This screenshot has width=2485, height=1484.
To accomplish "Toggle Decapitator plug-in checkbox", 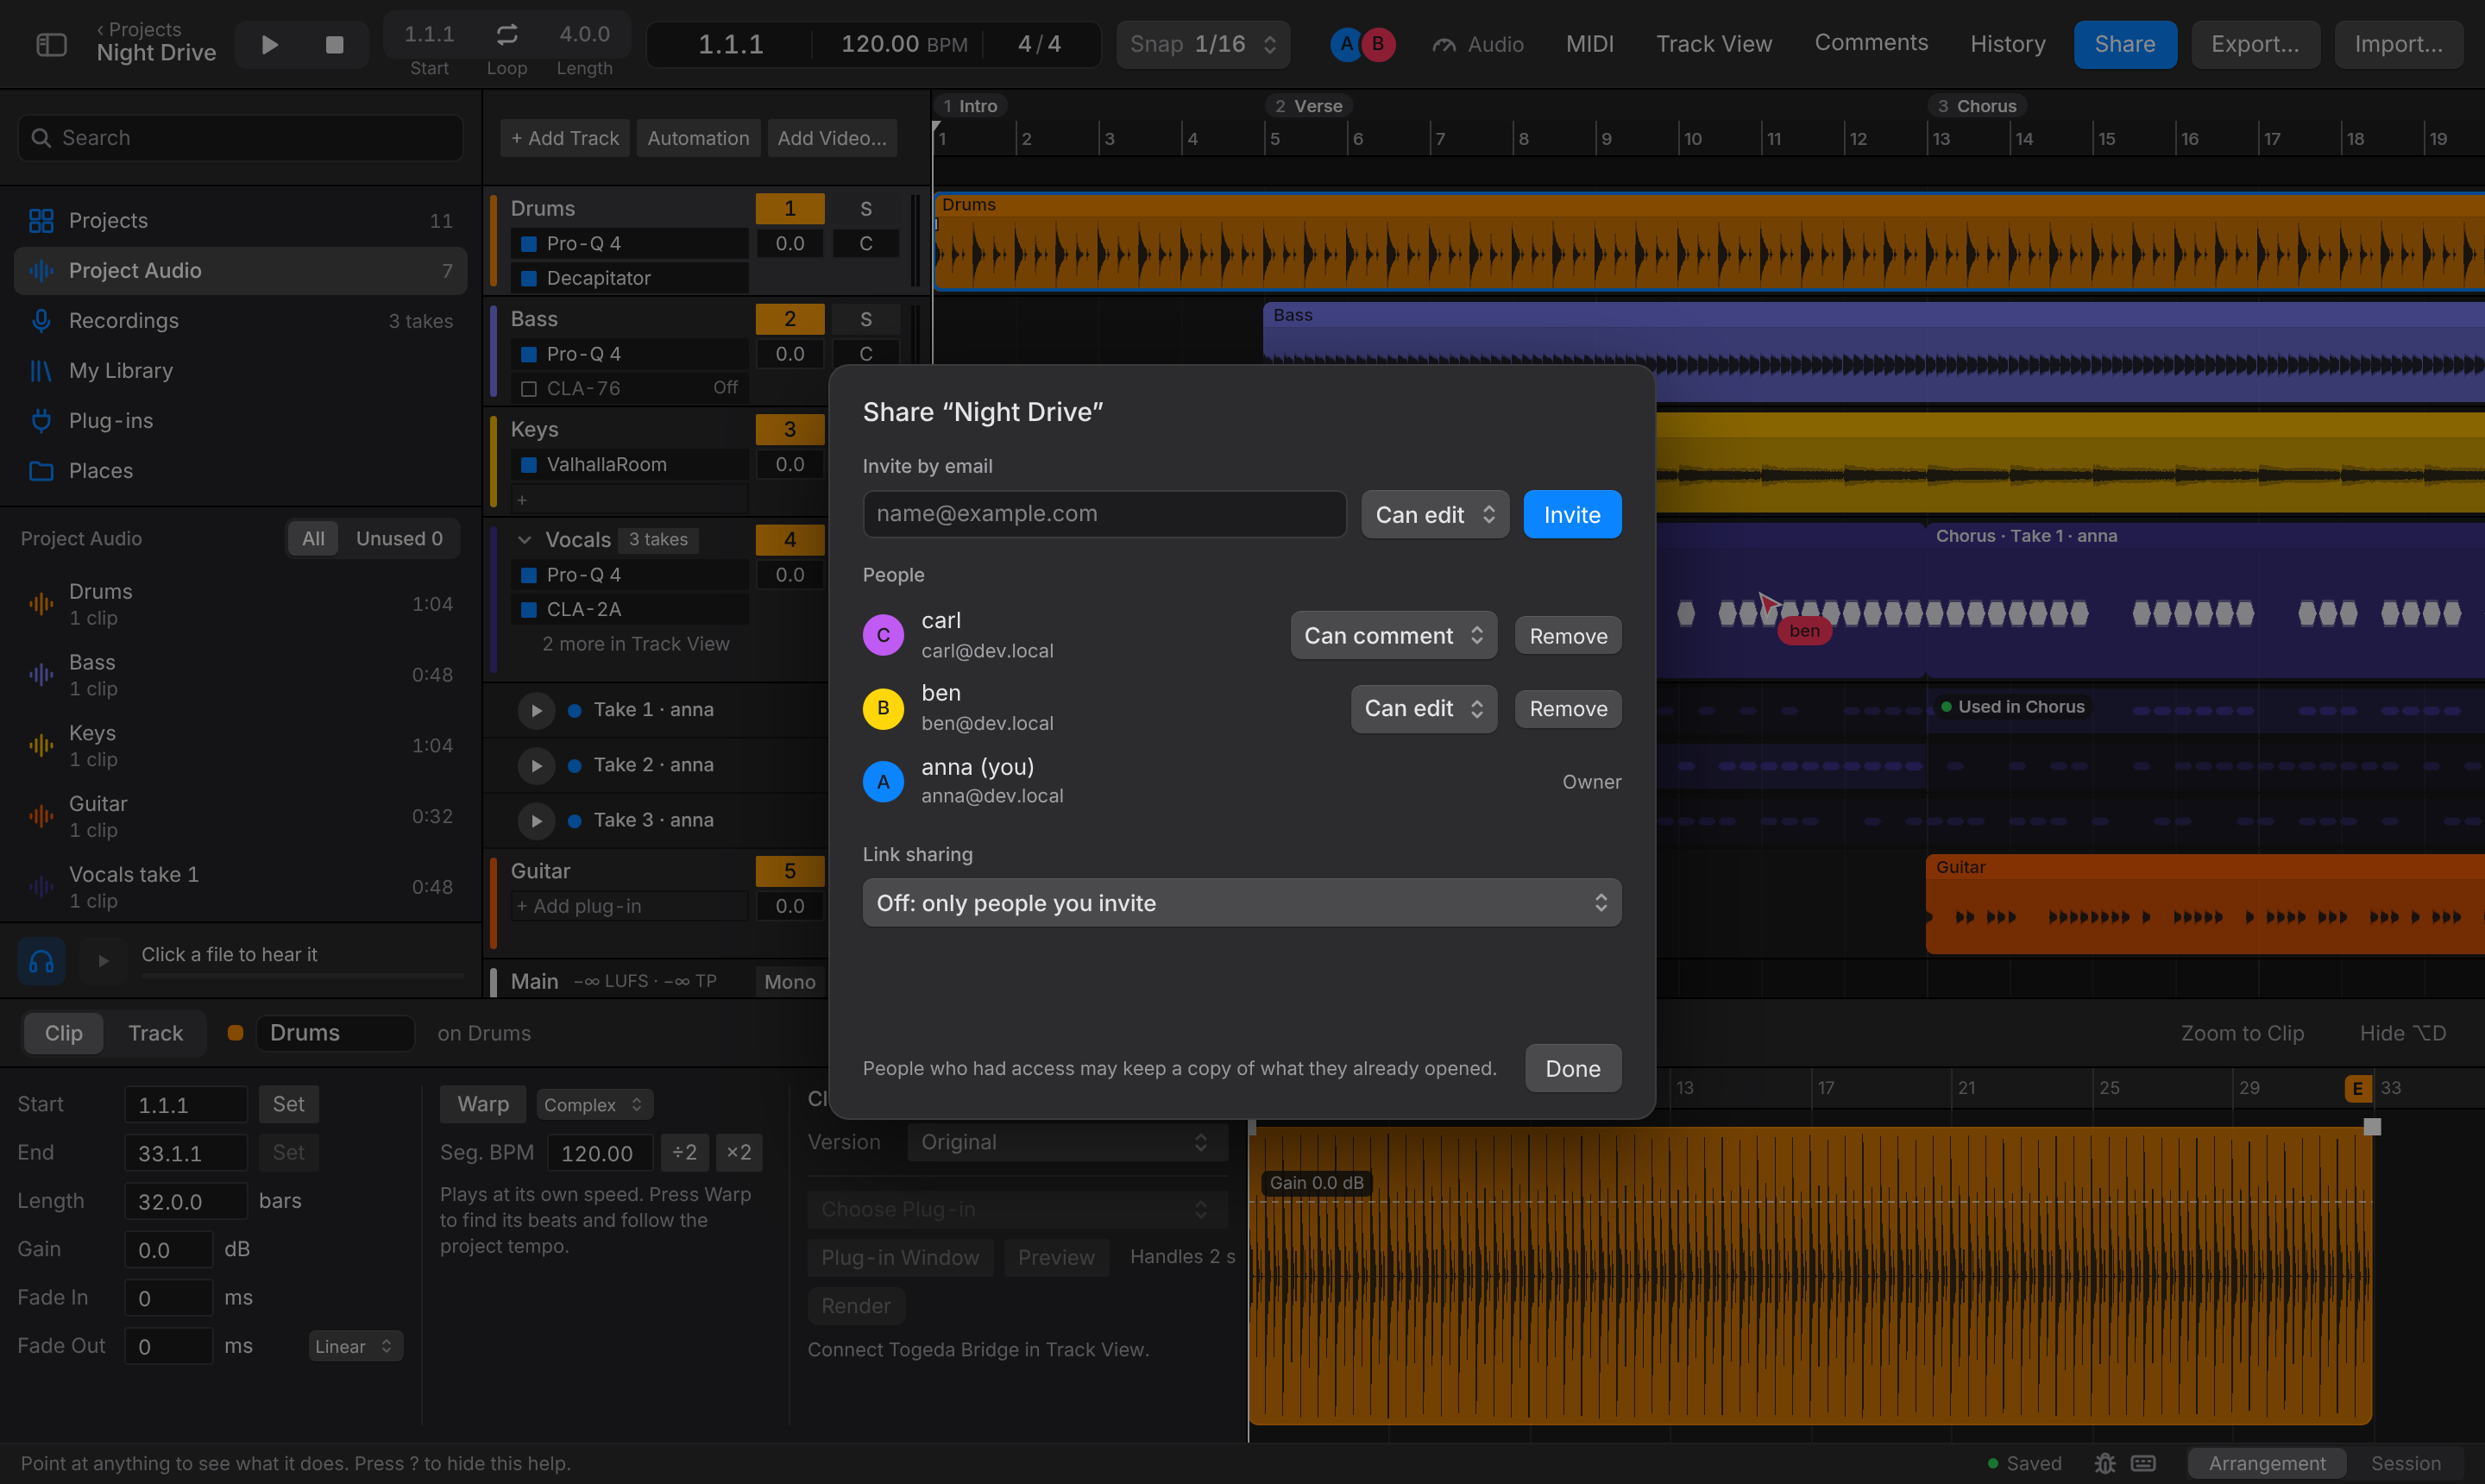I will point(529,278).
